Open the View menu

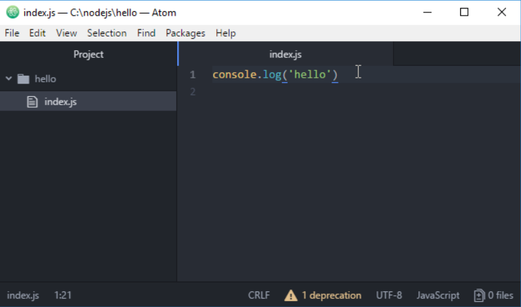66,33
